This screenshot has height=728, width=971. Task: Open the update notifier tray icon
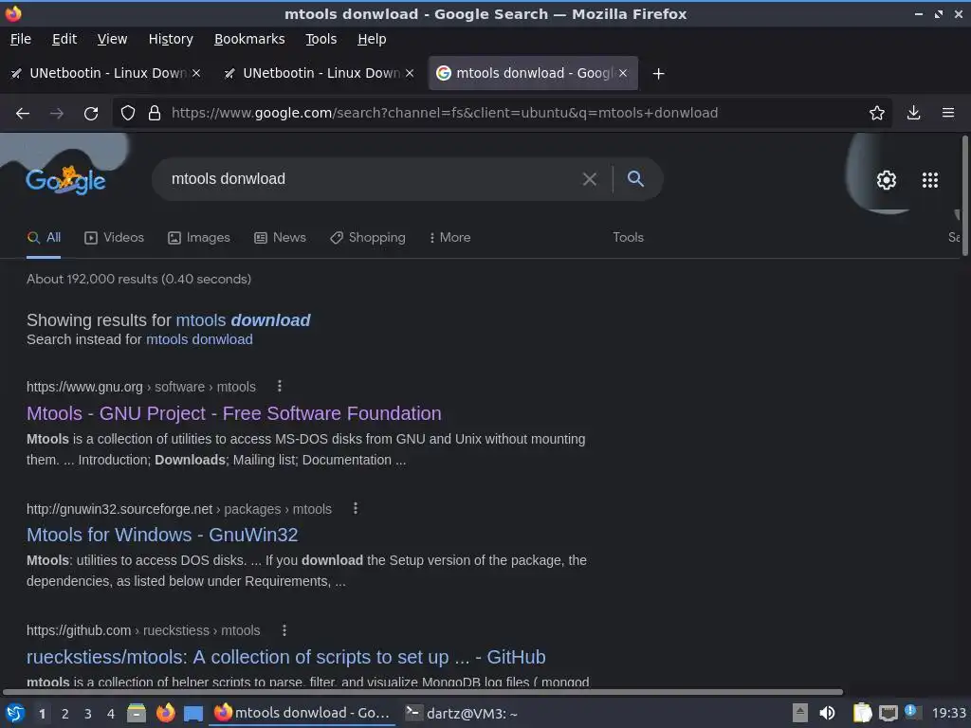pyautogui.click(x=911, y=711)
